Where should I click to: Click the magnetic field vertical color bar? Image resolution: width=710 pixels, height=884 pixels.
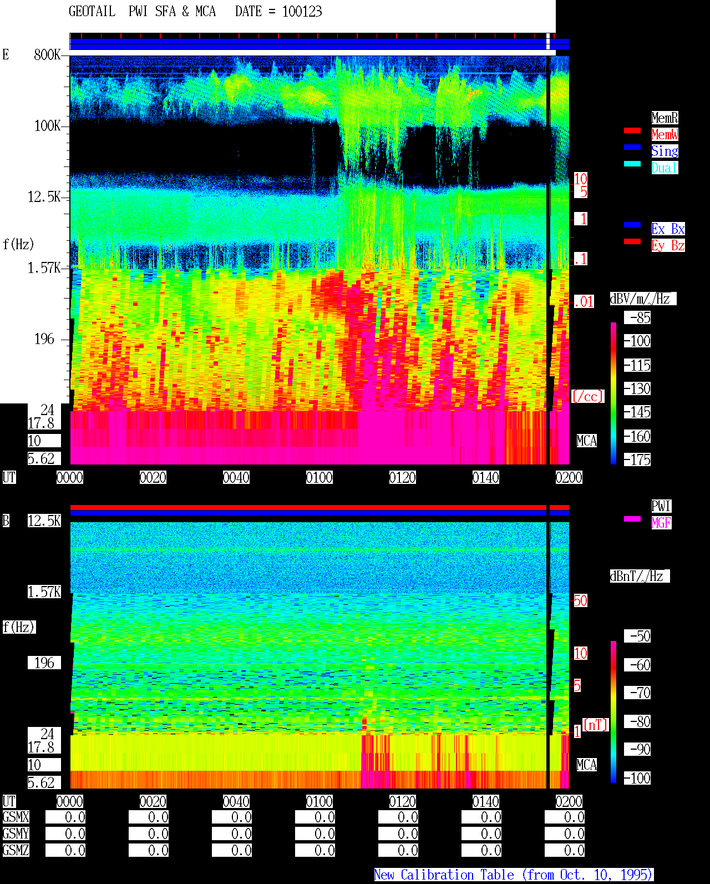tap(613, 712)
